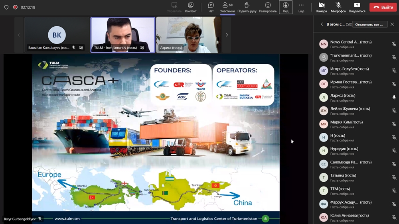Select Baurzhan Kussubayev's video tile
The width and height of the screenshot is (399, 224).
(x=57, y=35)
